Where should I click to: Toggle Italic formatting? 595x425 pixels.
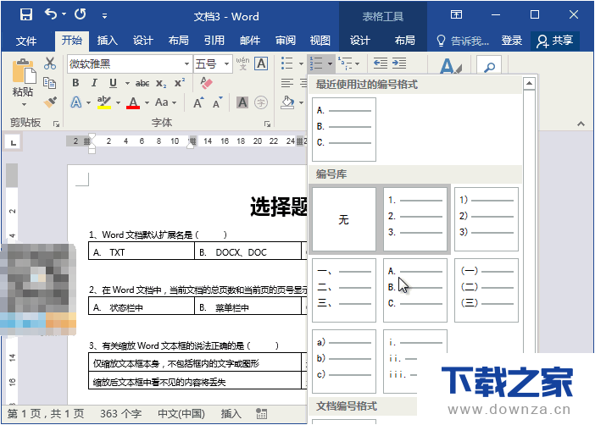pyautogui.click(x=94, y=83)
